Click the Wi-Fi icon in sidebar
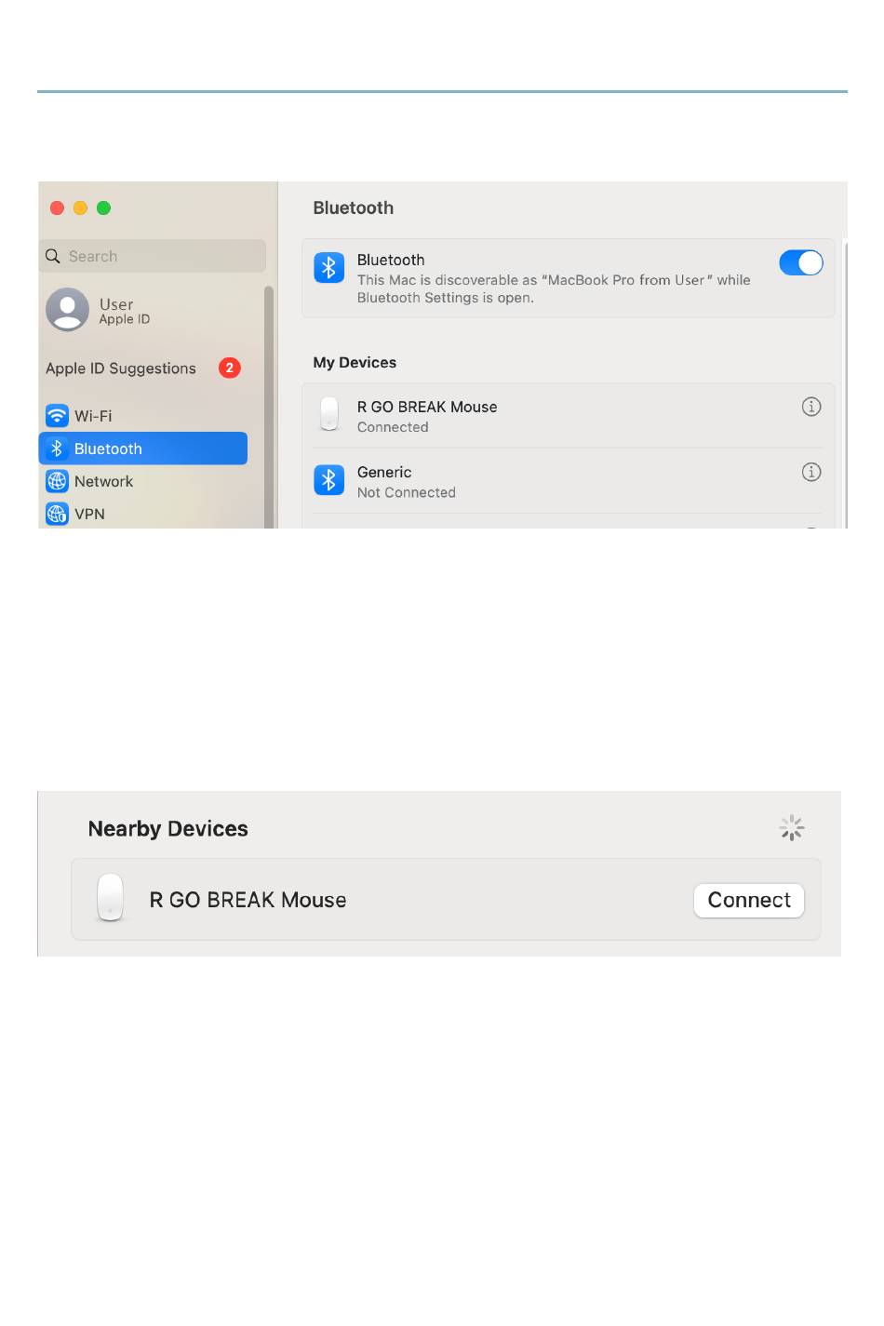This screenshot has height=1326, width=884. pos(57,416)
